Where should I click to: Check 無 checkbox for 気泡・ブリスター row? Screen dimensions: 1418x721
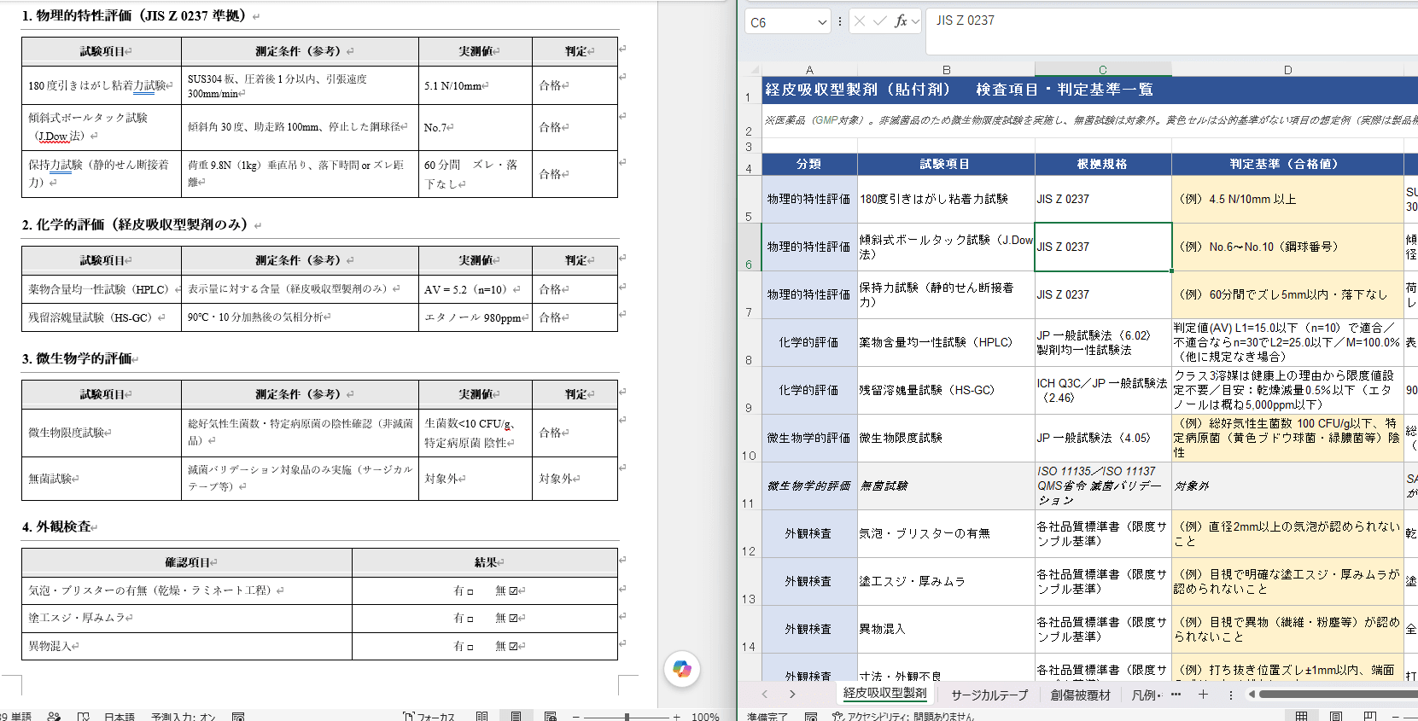pyautogui.click(x=512, y=590)
